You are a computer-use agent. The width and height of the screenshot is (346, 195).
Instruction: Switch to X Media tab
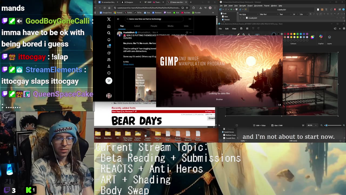170,26
